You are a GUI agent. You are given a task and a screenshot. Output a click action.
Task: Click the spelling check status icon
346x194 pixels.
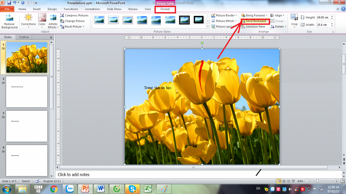[37, 181]
